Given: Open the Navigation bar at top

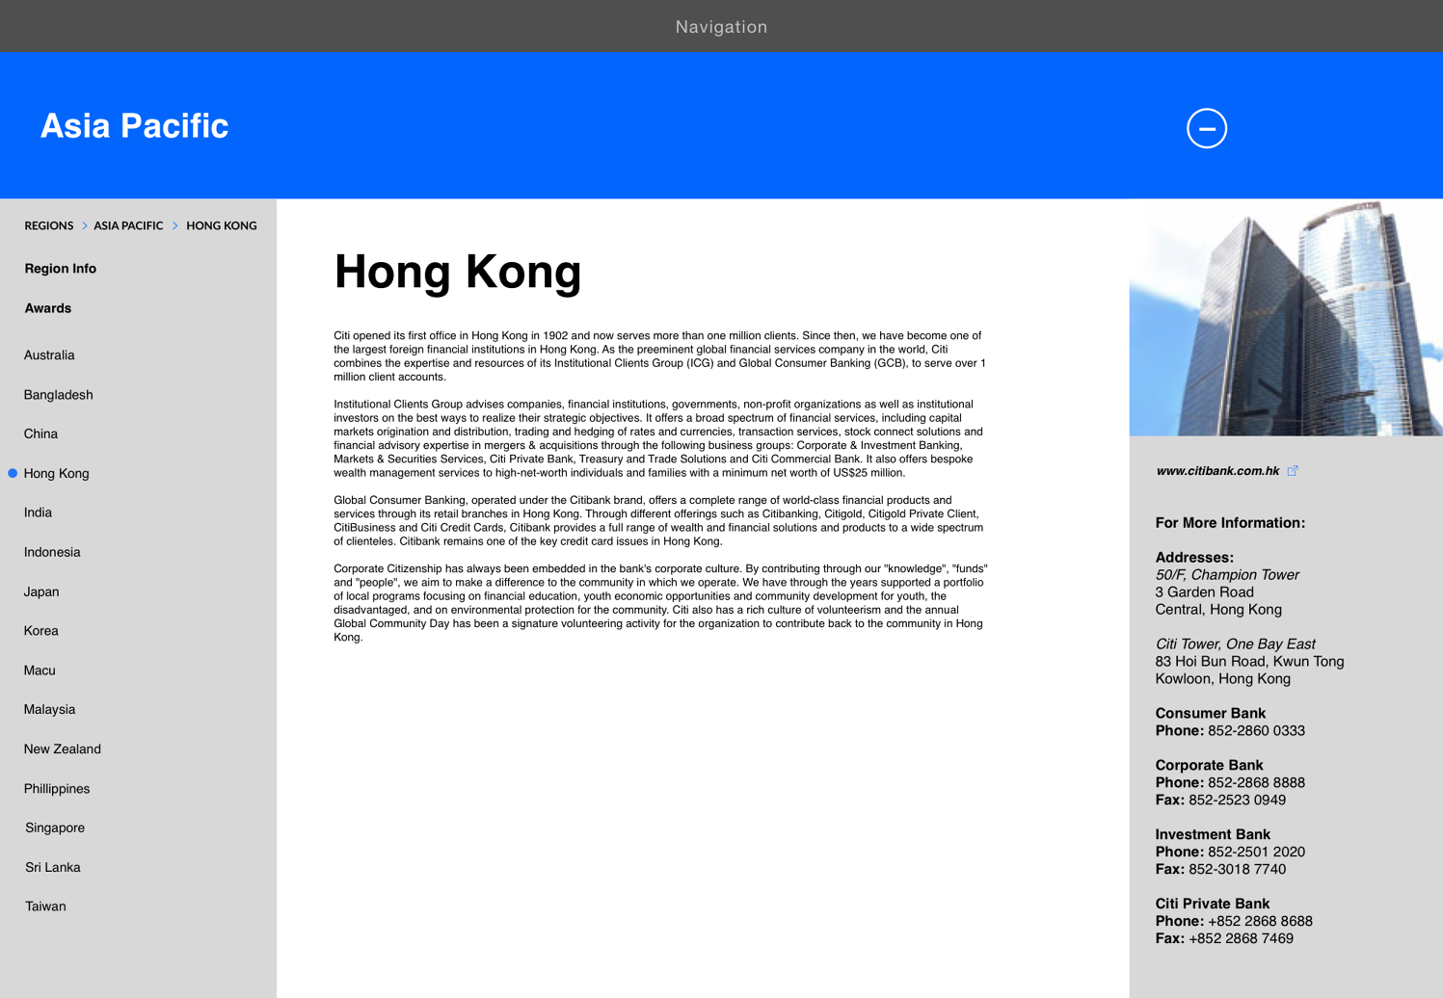Looking at the screenshot, I should point(721,26).
